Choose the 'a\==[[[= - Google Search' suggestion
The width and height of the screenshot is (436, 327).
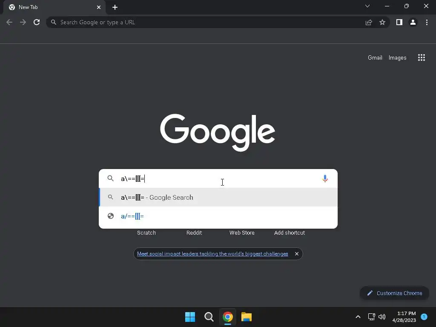(x=218, y=198)
